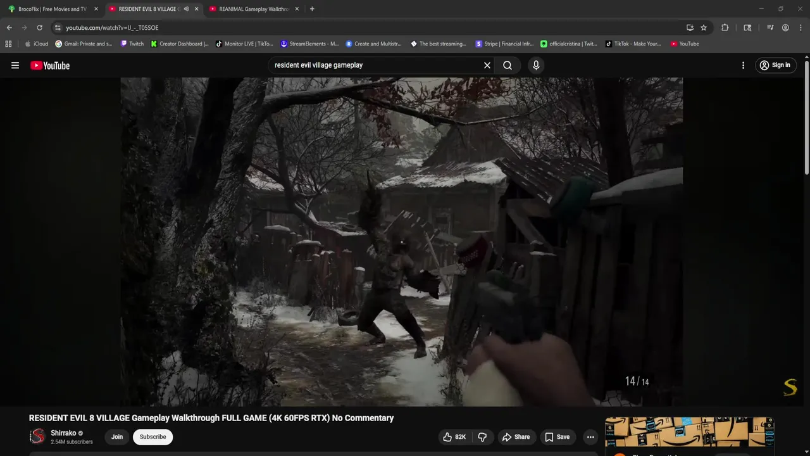Focus the browser address bar URL

[x=113, y=28]
